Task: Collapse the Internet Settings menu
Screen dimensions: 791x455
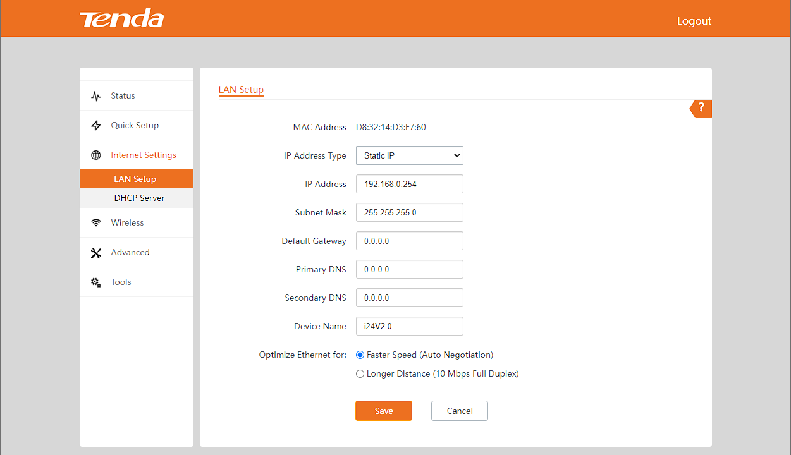Action: click(137, 155)
